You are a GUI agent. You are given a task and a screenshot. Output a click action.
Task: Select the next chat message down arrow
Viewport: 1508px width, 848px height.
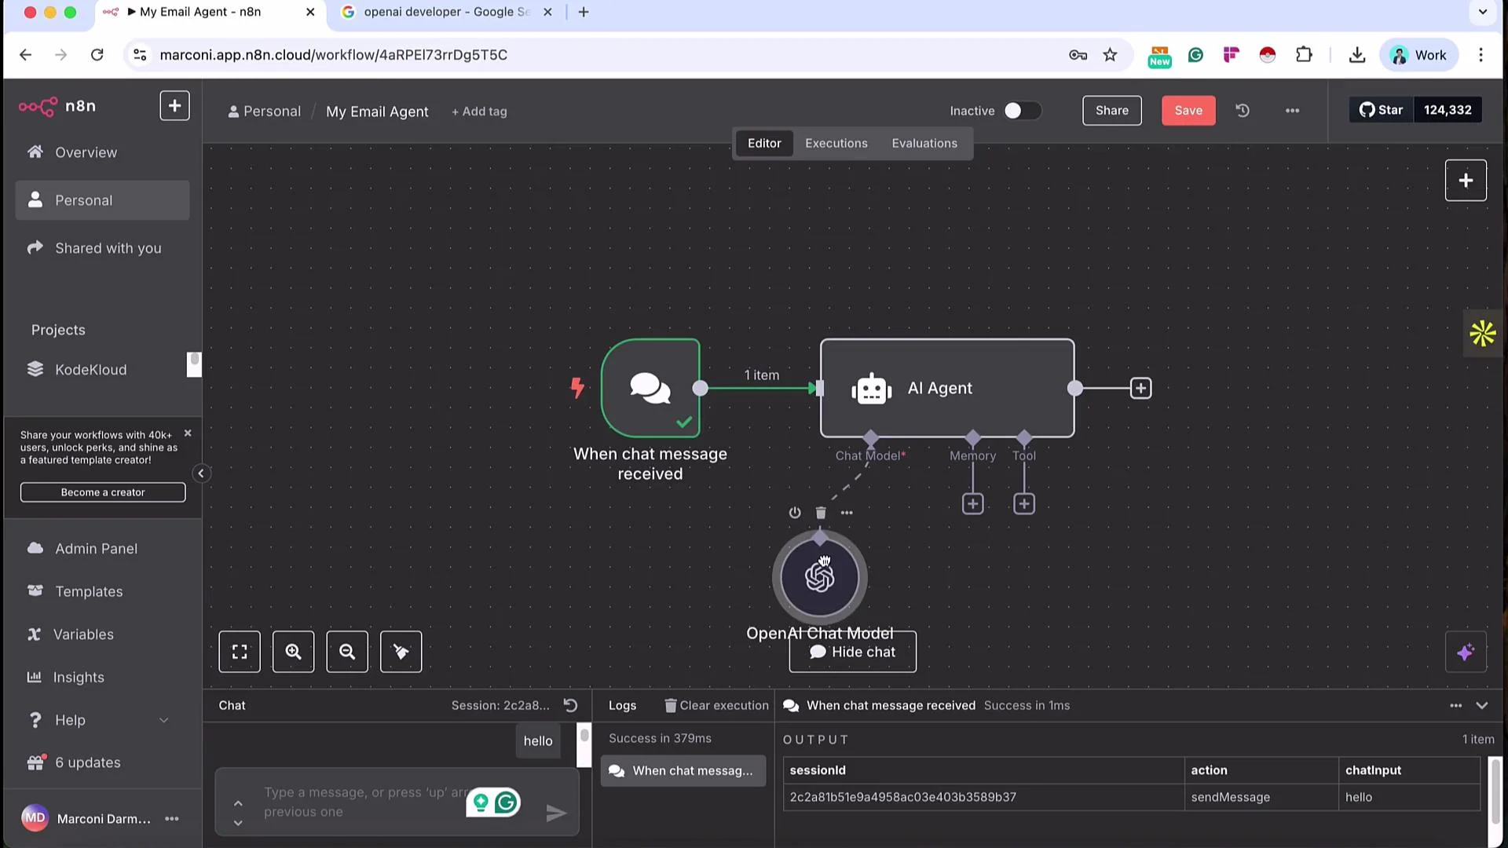[x=238, y=823]
